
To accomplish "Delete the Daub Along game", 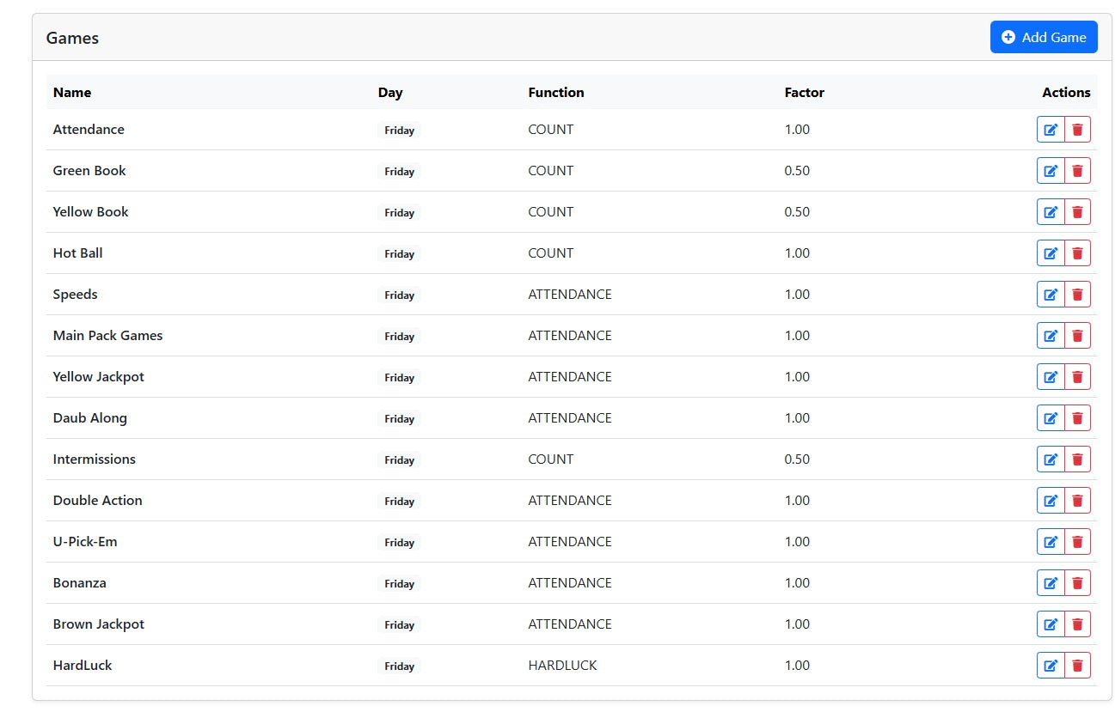I will pos(1077,418).
